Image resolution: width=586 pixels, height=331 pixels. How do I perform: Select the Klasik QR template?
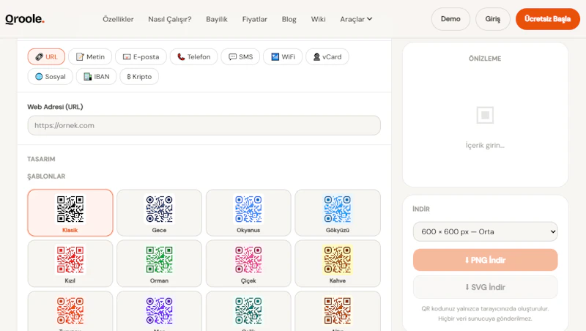(x=70, y=213)
